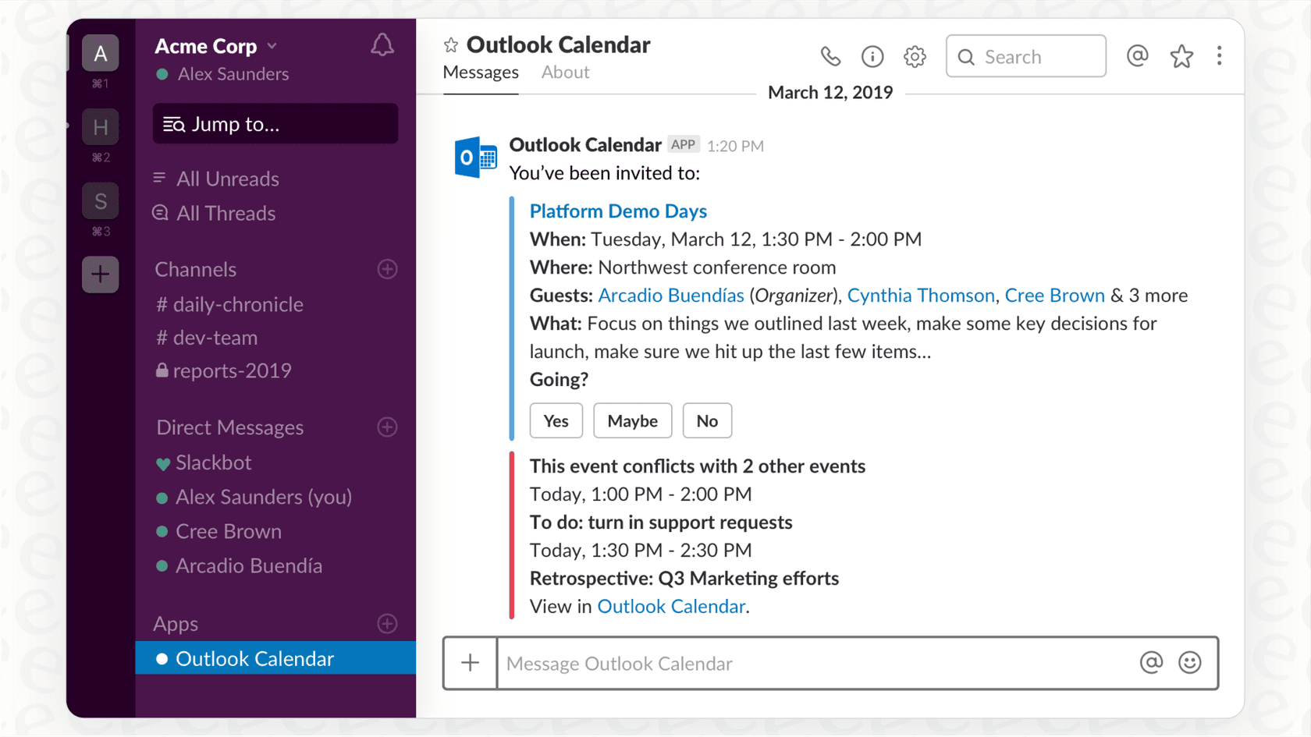Open the Jump to search bar
Viewport: 1311px width, 737px height.
275,123
